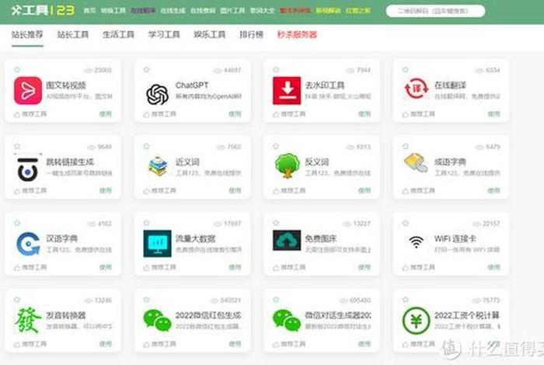Click the 汉语字典 blue G icon

[28, 244]
